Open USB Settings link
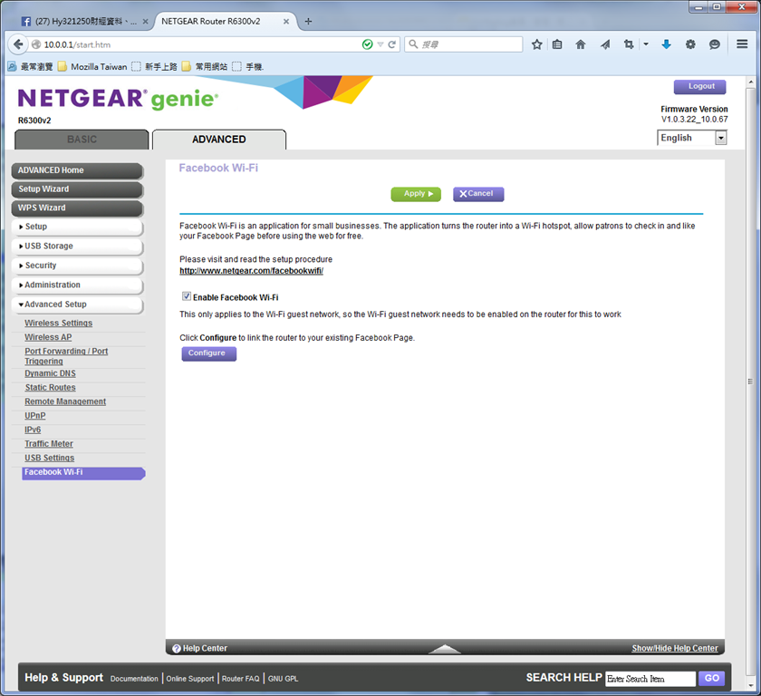761x696 pixels. pyautogui.click(x=50, y=458)
